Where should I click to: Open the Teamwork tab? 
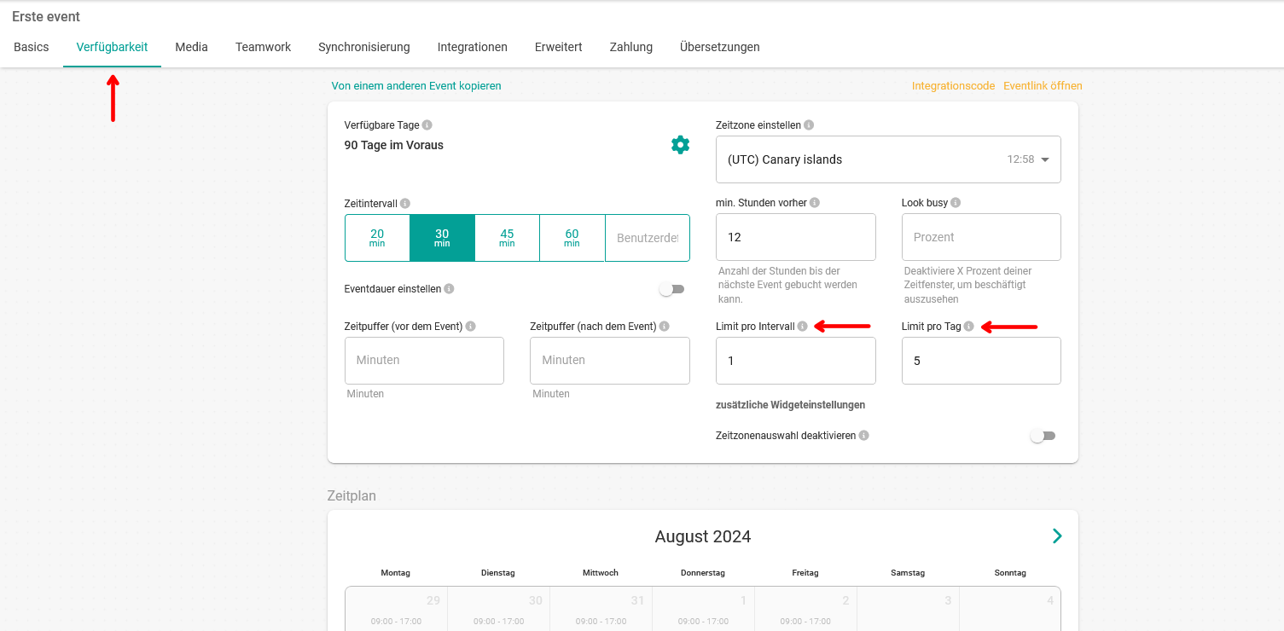click(x=263, y=47)
